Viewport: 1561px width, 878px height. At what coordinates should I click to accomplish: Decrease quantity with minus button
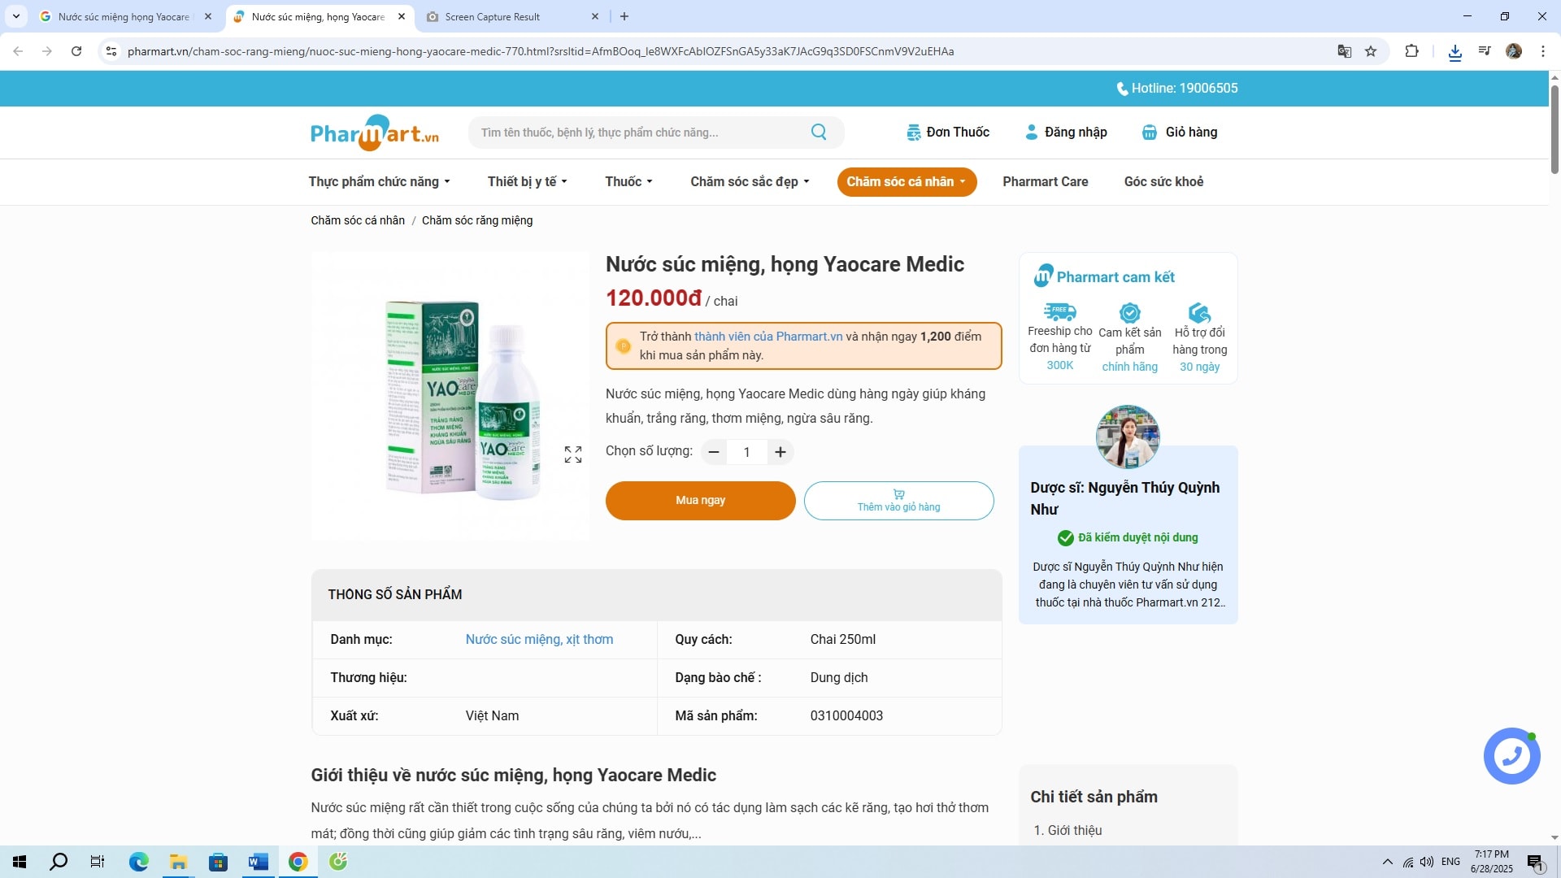(714, 452)
